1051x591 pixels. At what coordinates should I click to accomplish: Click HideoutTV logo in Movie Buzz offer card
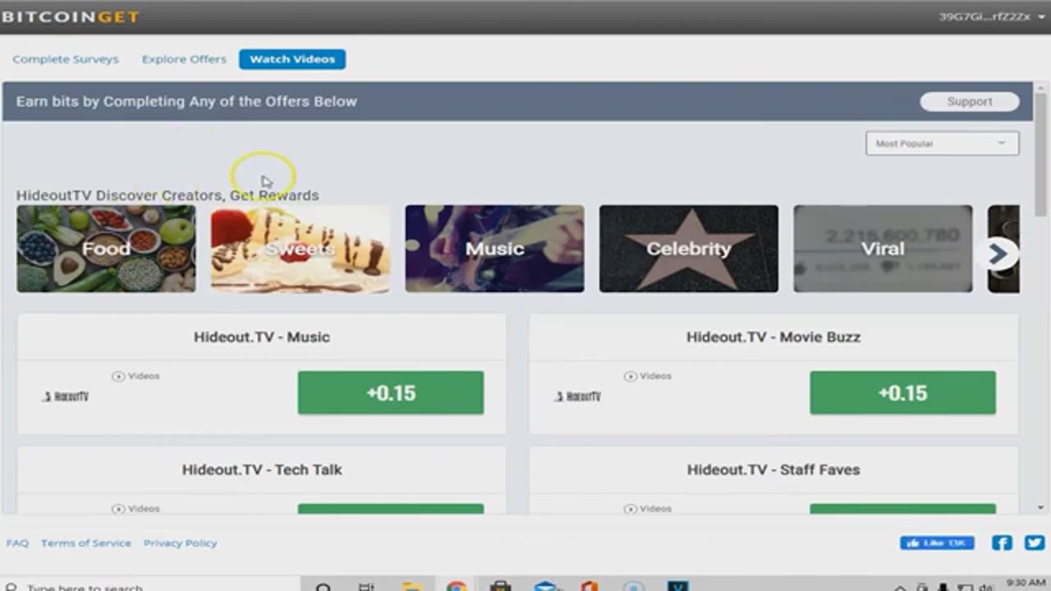click(577, 396)
